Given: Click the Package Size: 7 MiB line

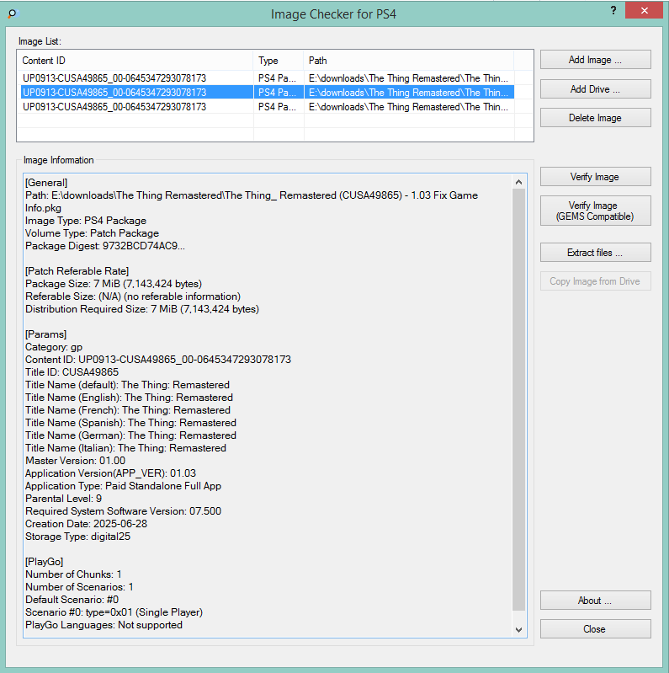Looking at the screenshot, I should pyautogui.click(x=114, y=284).
